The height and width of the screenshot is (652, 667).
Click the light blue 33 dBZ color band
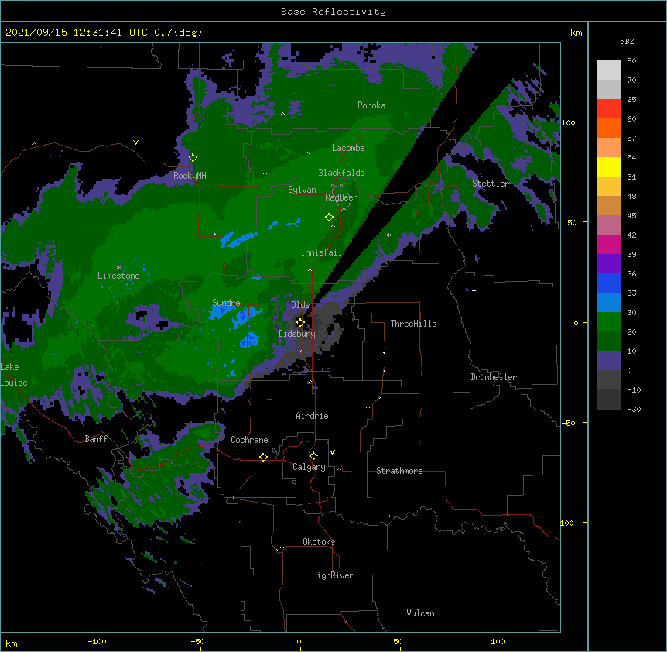[608, 303]
